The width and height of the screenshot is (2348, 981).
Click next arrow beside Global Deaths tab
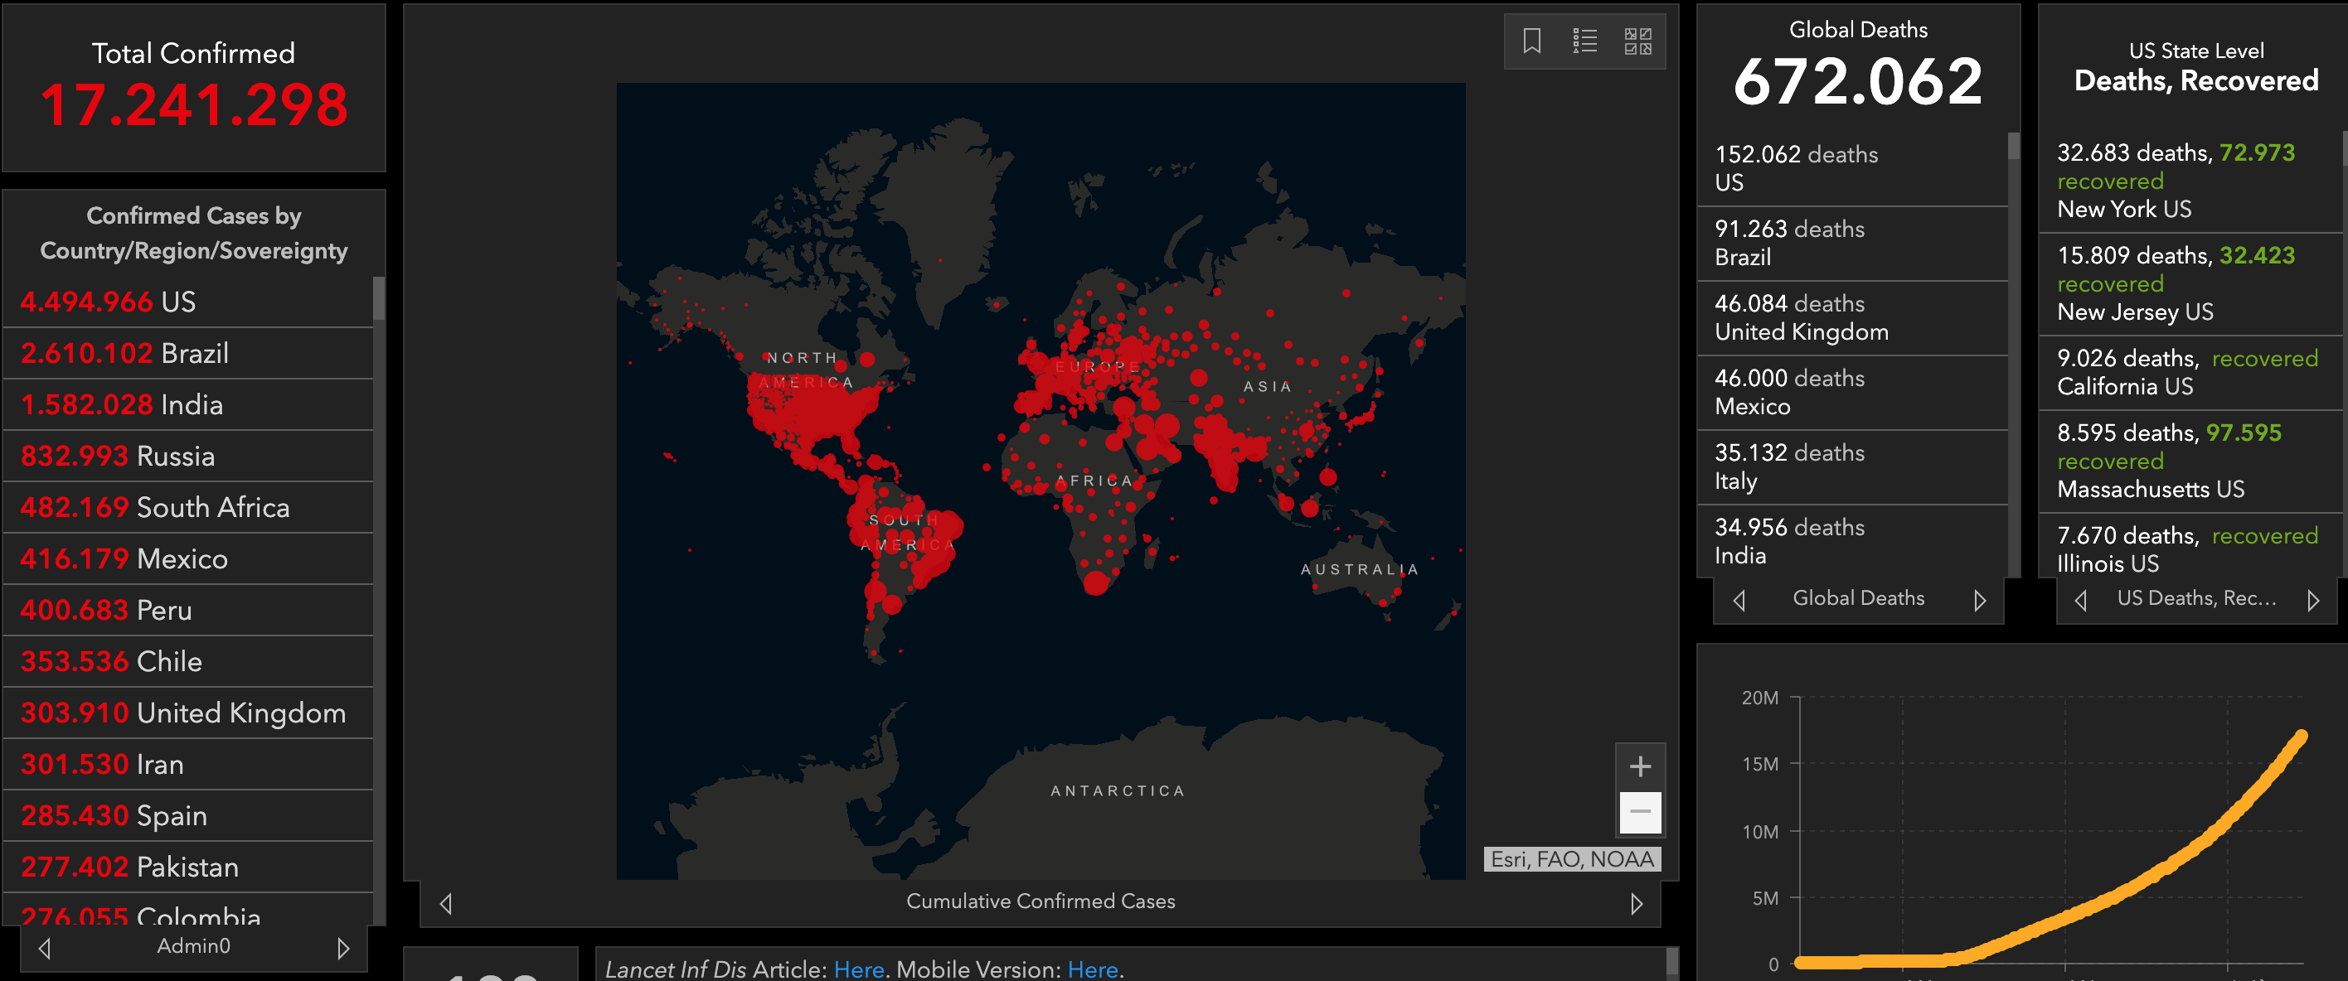(1979, 600)
